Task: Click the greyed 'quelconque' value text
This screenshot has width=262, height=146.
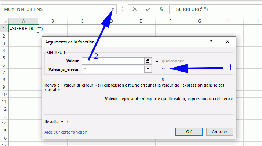Action: (173, 61)
